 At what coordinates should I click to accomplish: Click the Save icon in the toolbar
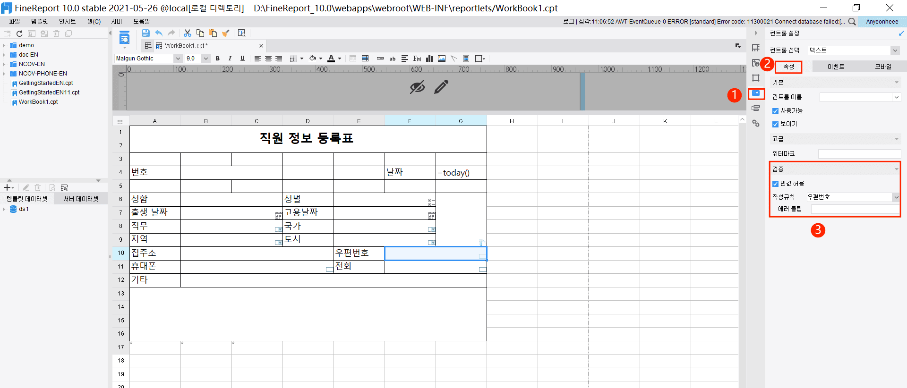145,33
